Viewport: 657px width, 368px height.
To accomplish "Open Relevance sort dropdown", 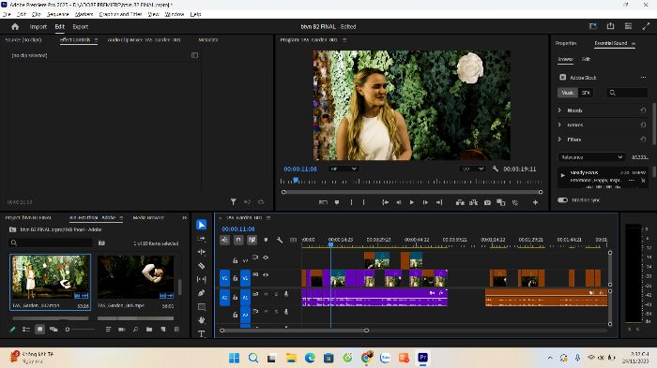I will [x=591, y=156].
